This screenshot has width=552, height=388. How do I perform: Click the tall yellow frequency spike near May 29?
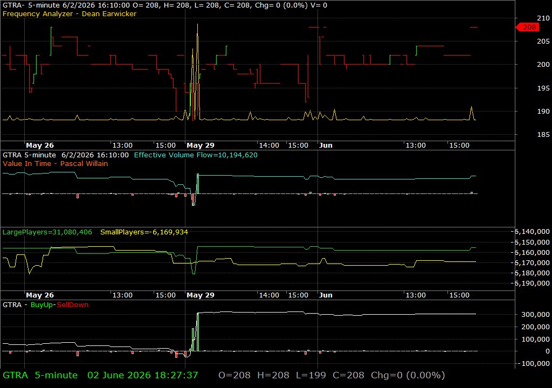[197, 71]
